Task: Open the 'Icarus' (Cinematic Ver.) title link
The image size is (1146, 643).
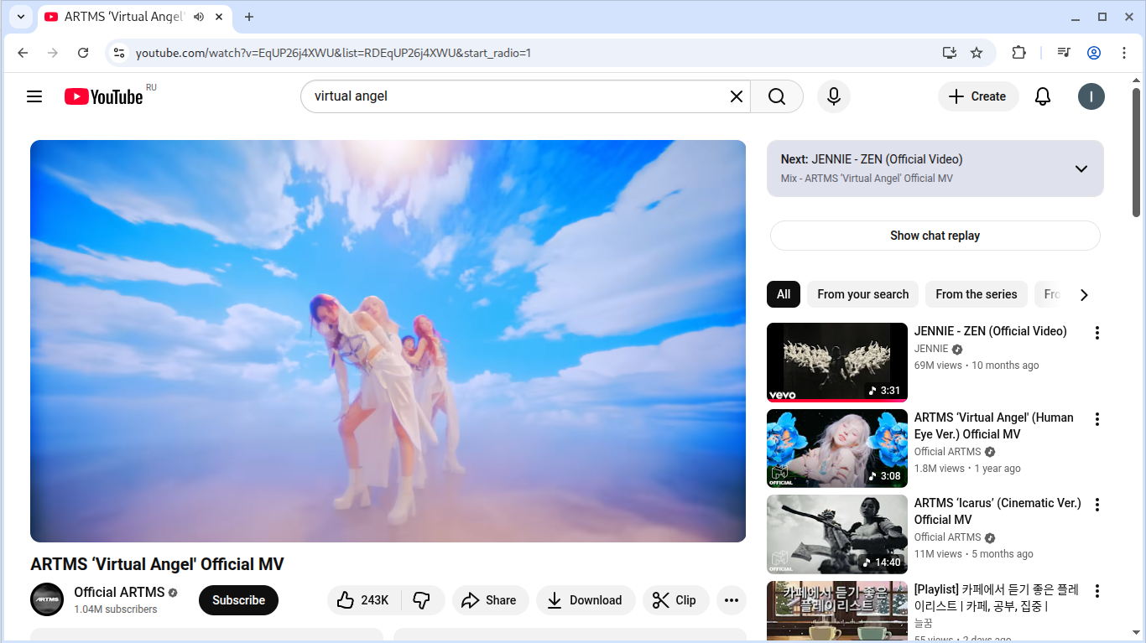Action: point(998,511)
